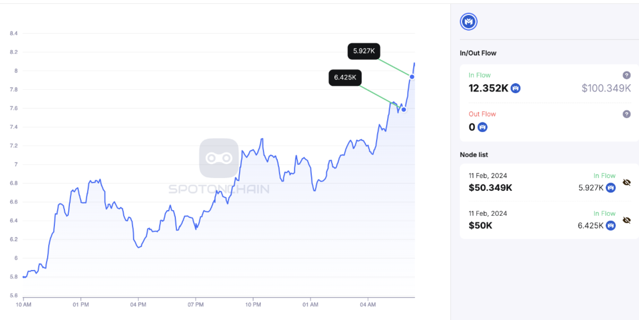The width and height of the screenshot is (639, 320).
Task: Select the token icon beside 5.927K node entry
Action: (611, 188)
